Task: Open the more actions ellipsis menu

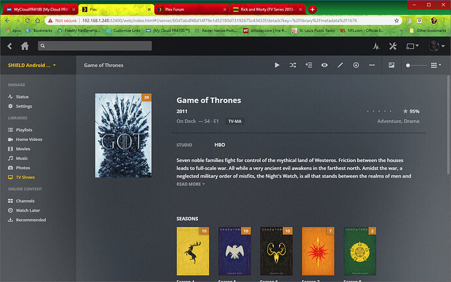Action: point(372,65)
